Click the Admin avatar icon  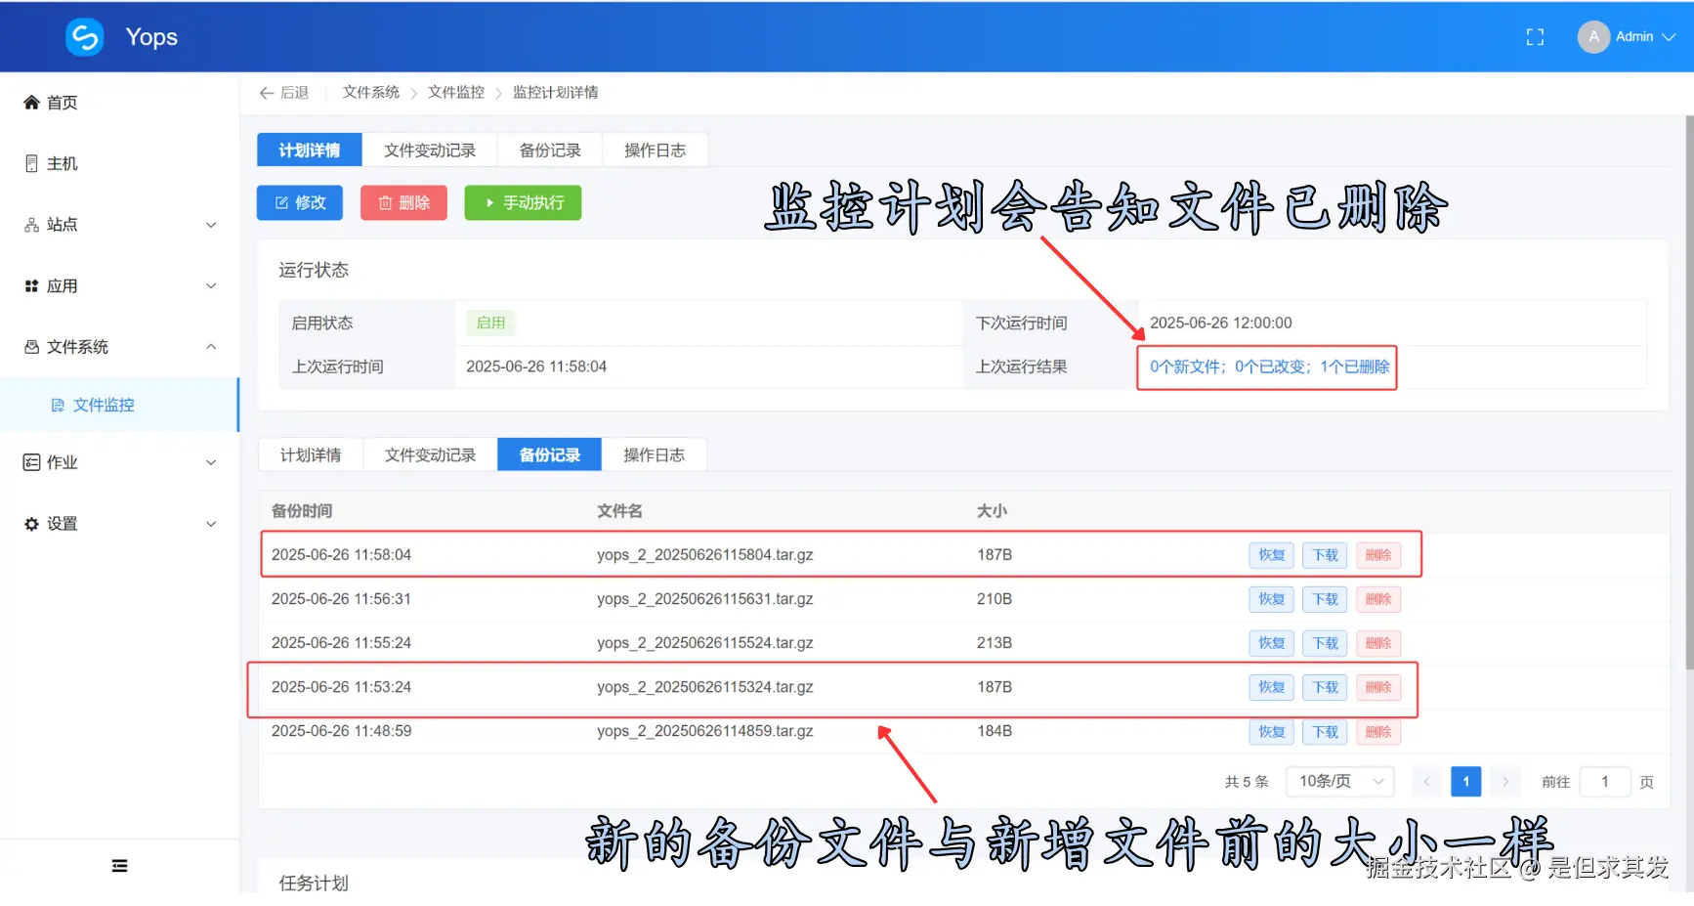pos(1593,37)
